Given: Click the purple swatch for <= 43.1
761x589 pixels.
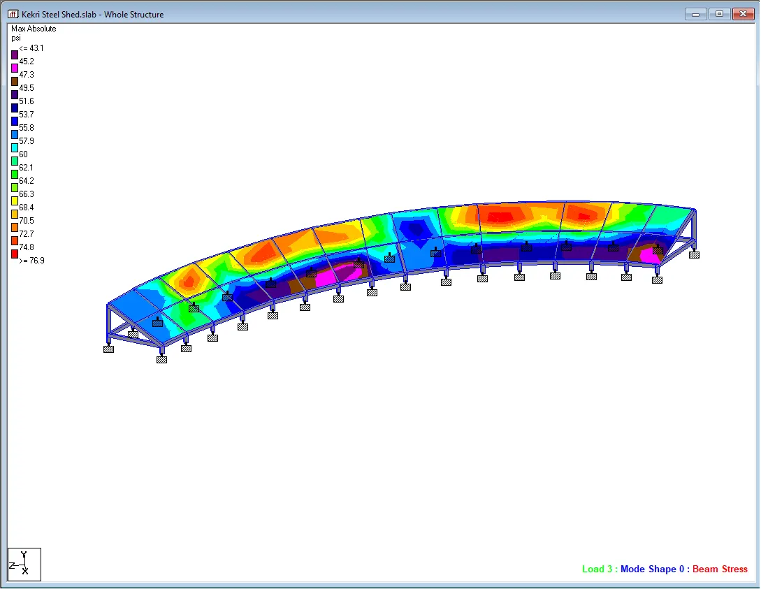Looking at the screenshot, I should [15, 55].
